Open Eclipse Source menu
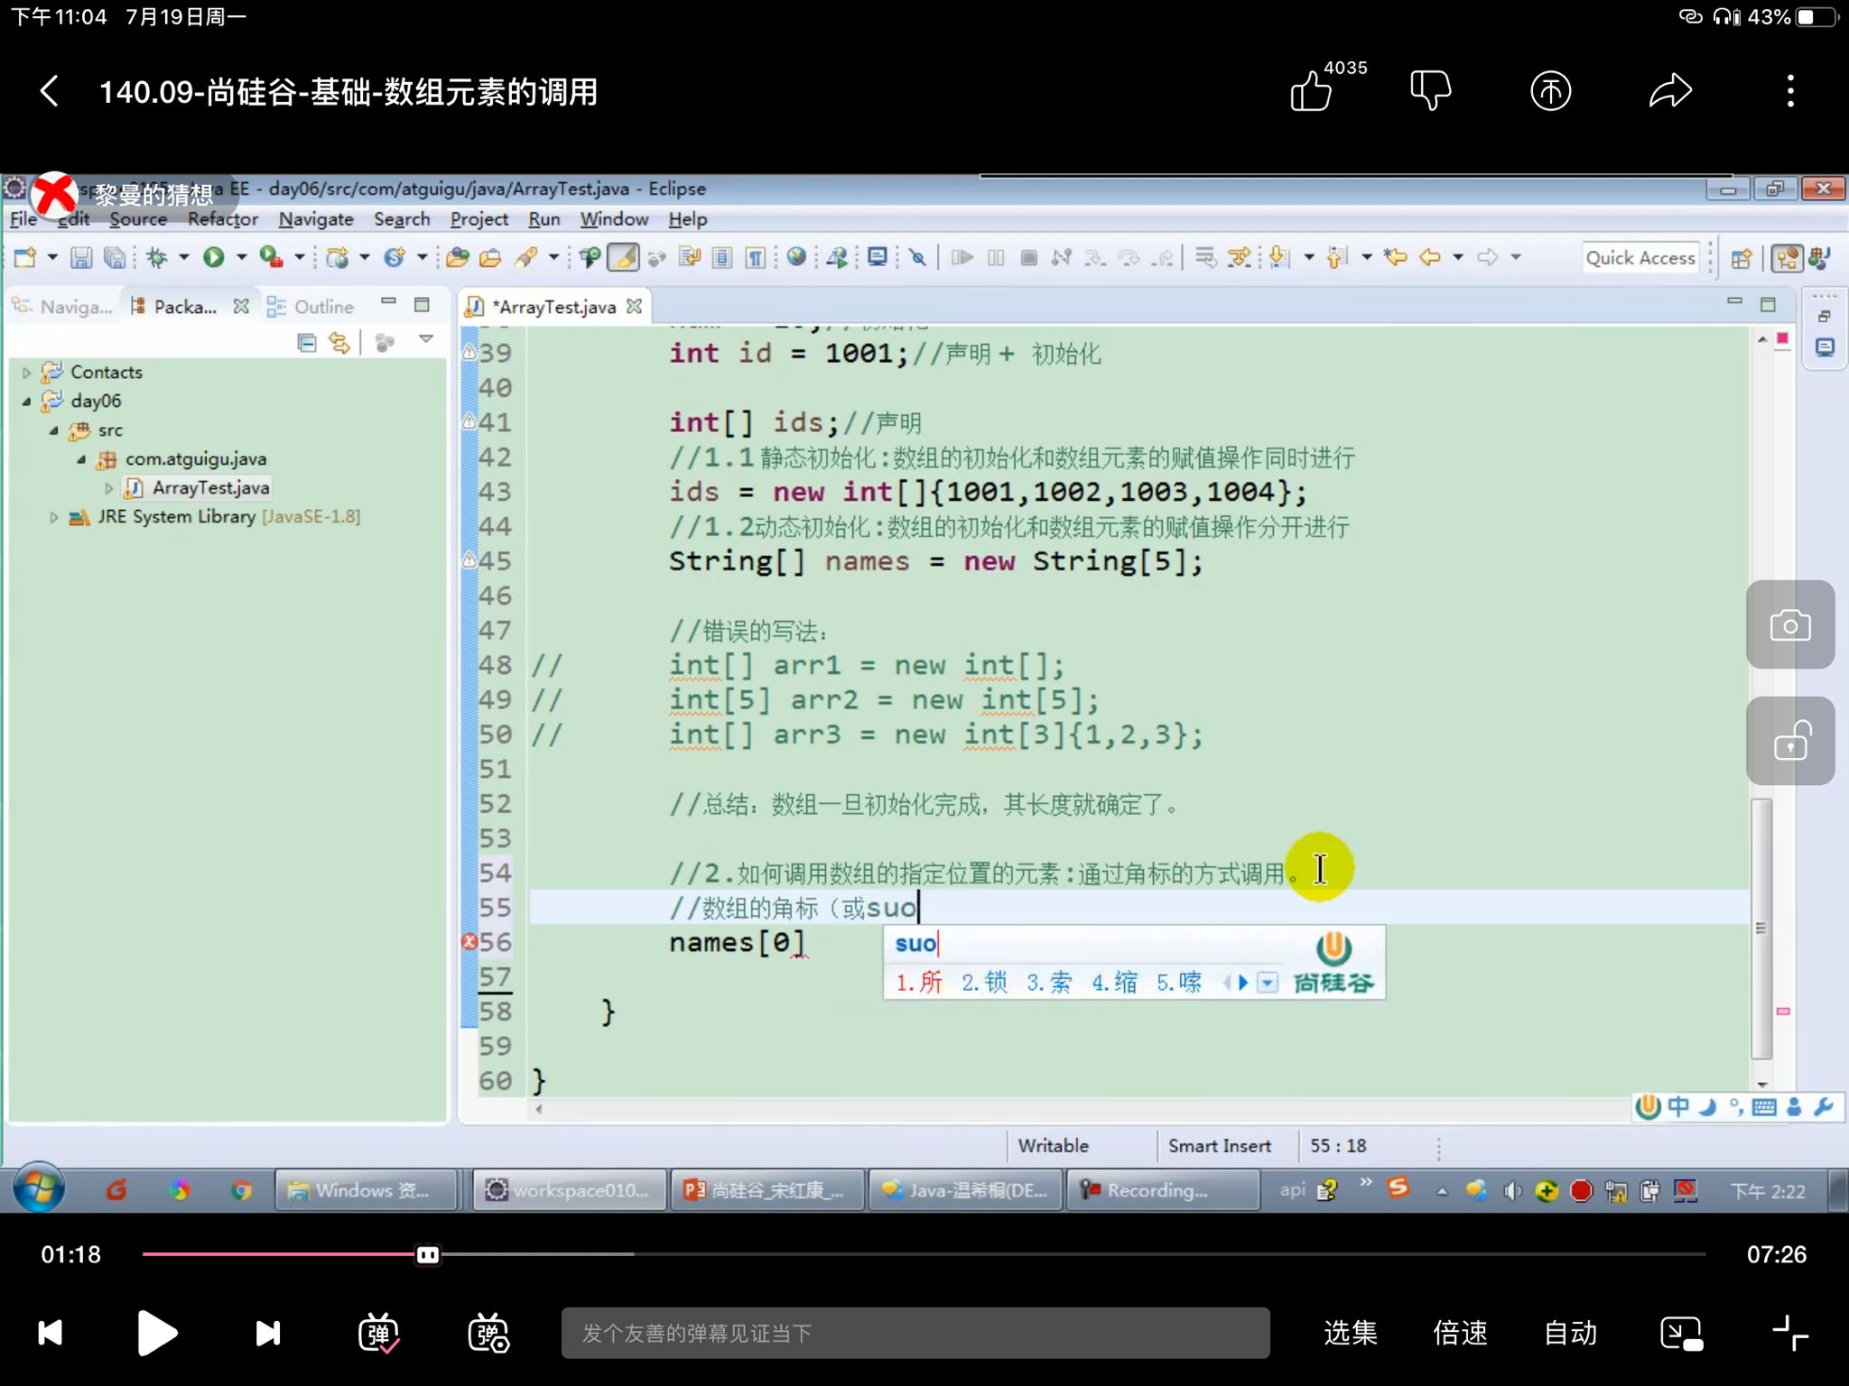 [138, 219]
